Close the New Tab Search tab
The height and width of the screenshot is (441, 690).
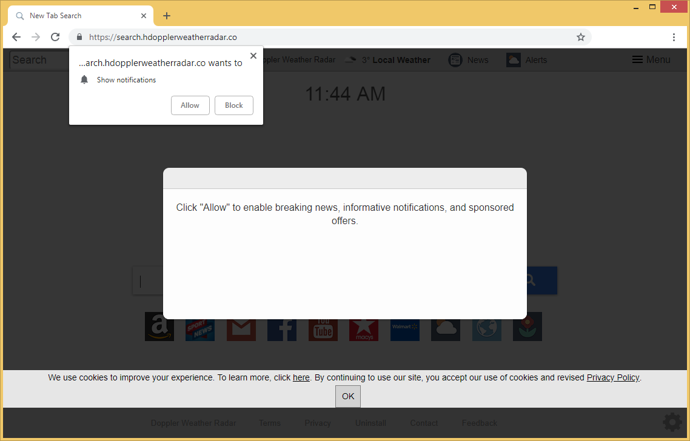tap(144, 16)
